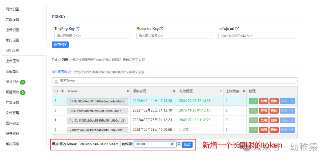Select the API 设置 tab

[24, 51]
